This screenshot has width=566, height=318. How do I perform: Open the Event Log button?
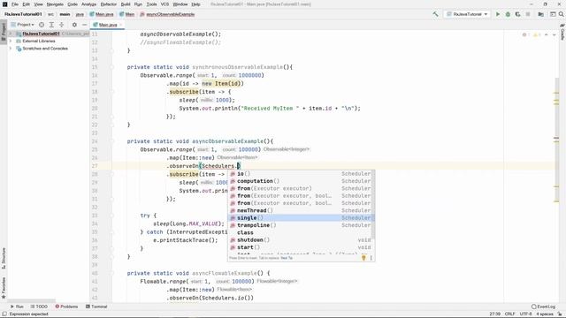pyautogui.click(x=543, y=307)
